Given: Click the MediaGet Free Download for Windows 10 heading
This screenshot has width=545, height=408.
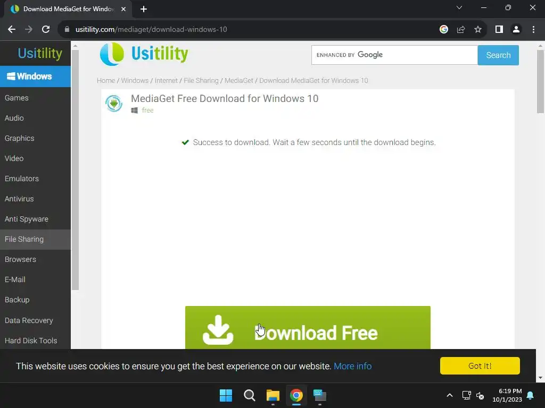Looking at the screenshot, I should [225, 98].
